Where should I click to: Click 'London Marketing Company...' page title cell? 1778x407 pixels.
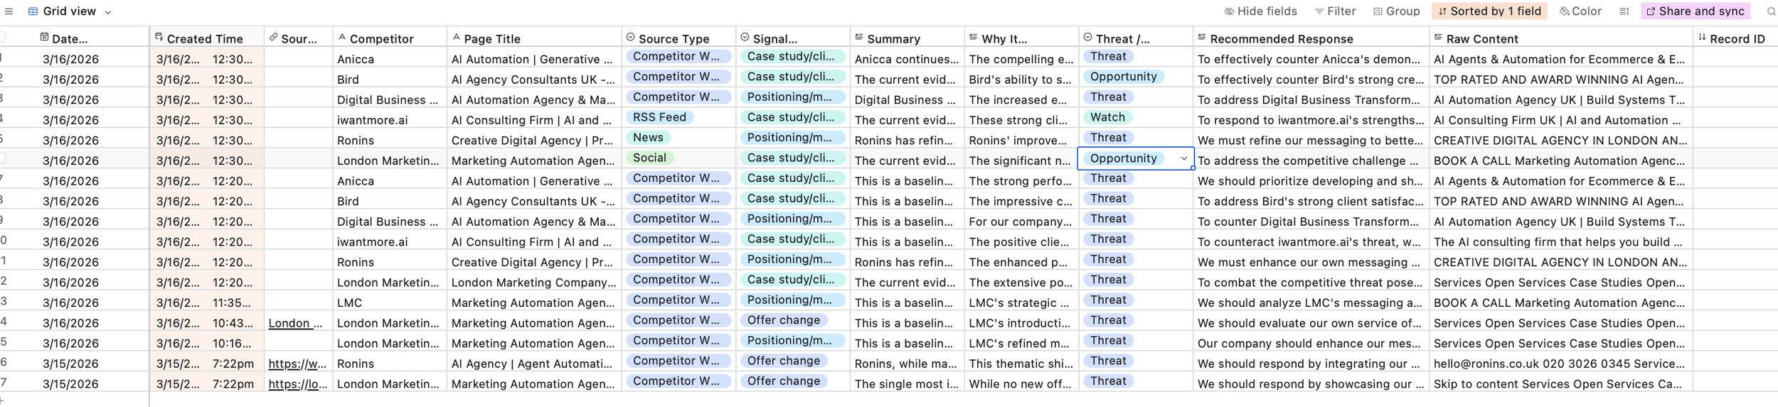click(x=534, y=283)
